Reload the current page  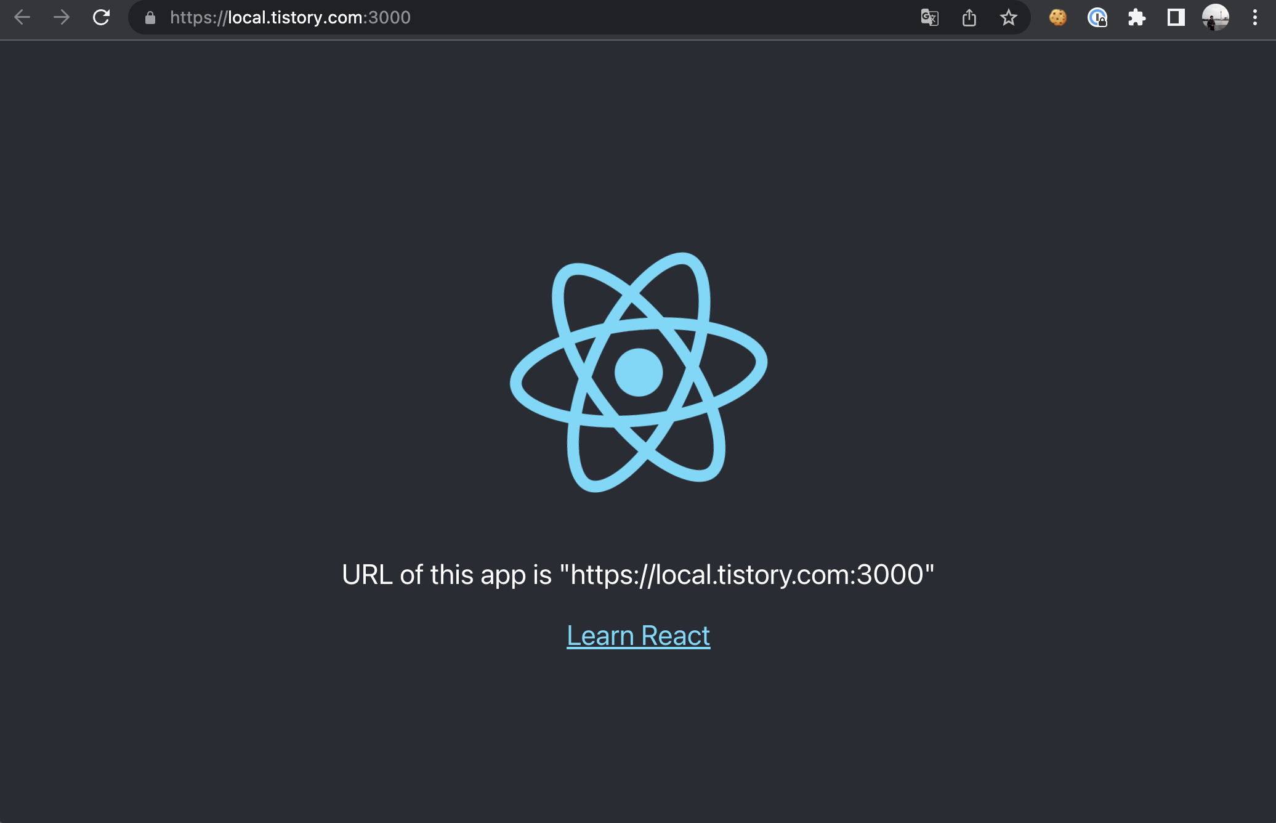click(x=101, y=17)
